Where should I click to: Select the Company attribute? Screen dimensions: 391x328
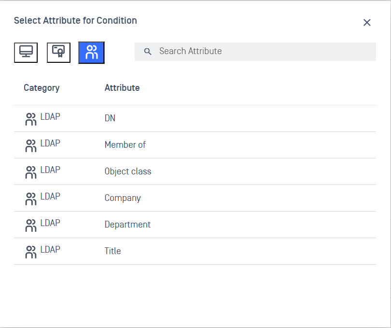123,198
